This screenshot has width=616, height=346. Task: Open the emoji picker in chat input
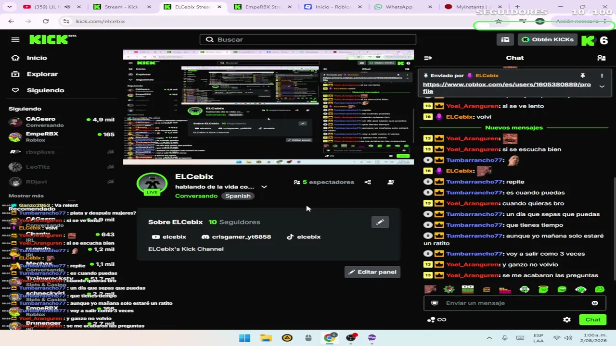coord(595,303)
